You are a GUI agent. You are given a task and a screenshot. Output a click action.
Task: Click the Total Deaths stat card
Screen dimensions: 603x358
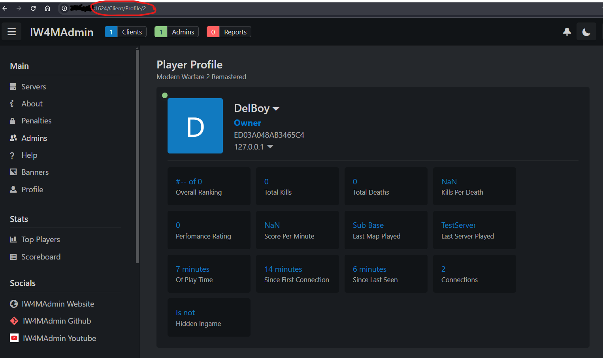pyautogui.click(x=386, y=186)
